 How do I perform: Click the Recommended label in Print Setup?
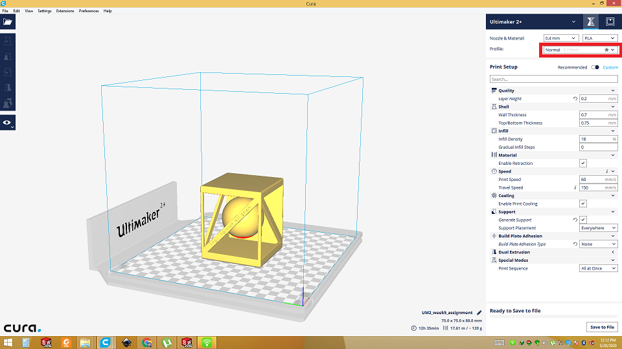tap(572, 67)
